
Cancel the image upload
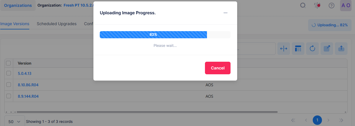coord(218,68)
